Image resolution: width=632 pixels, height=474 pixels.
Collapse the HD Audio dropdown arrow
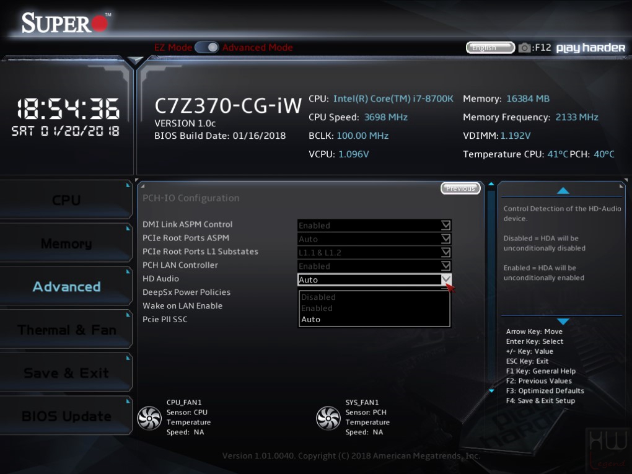click(x=445, y=279)
